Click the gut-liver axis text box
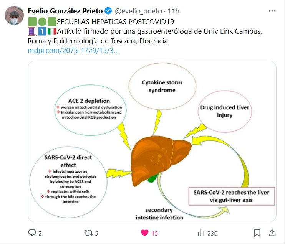The image size is (285, 244). click(231, 196)
